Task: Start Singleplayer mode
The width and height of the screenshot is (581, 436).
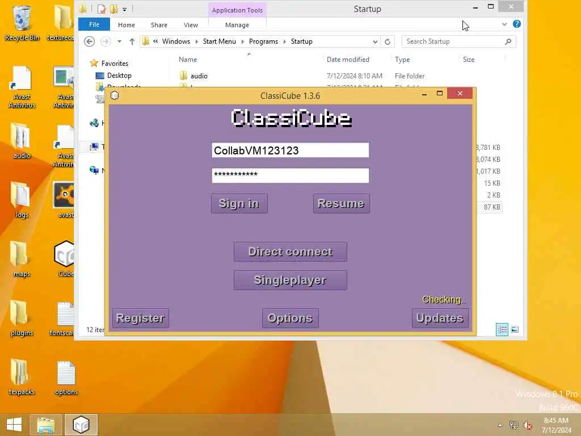Action: point(290,280)
